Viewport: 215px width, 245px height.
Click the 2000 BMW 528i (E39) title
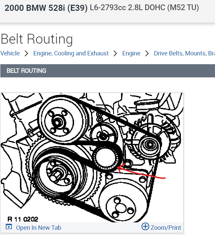(46, 8)
